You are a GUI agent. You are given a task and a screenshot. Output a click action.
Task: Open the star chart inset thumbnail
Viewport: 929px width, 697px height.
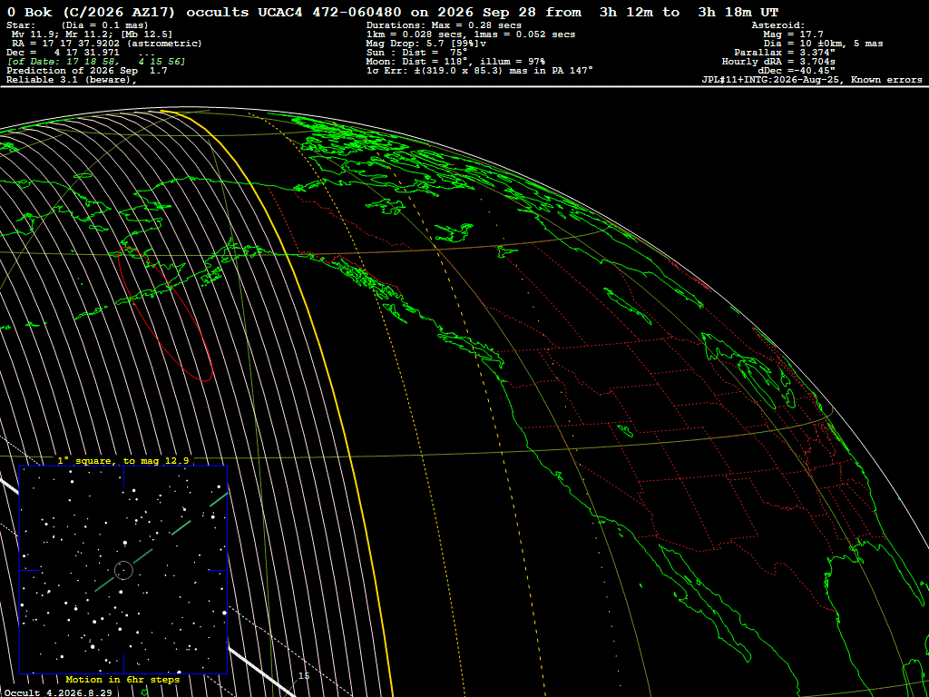click(123, 570)
